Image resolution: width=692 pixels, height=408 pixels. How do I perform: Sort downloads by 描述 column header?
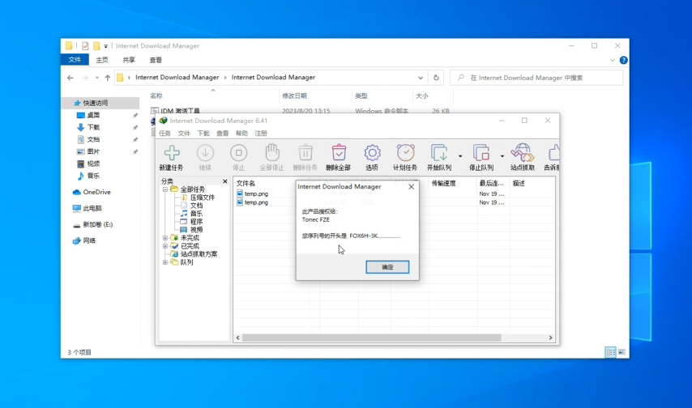pos(519,183)
